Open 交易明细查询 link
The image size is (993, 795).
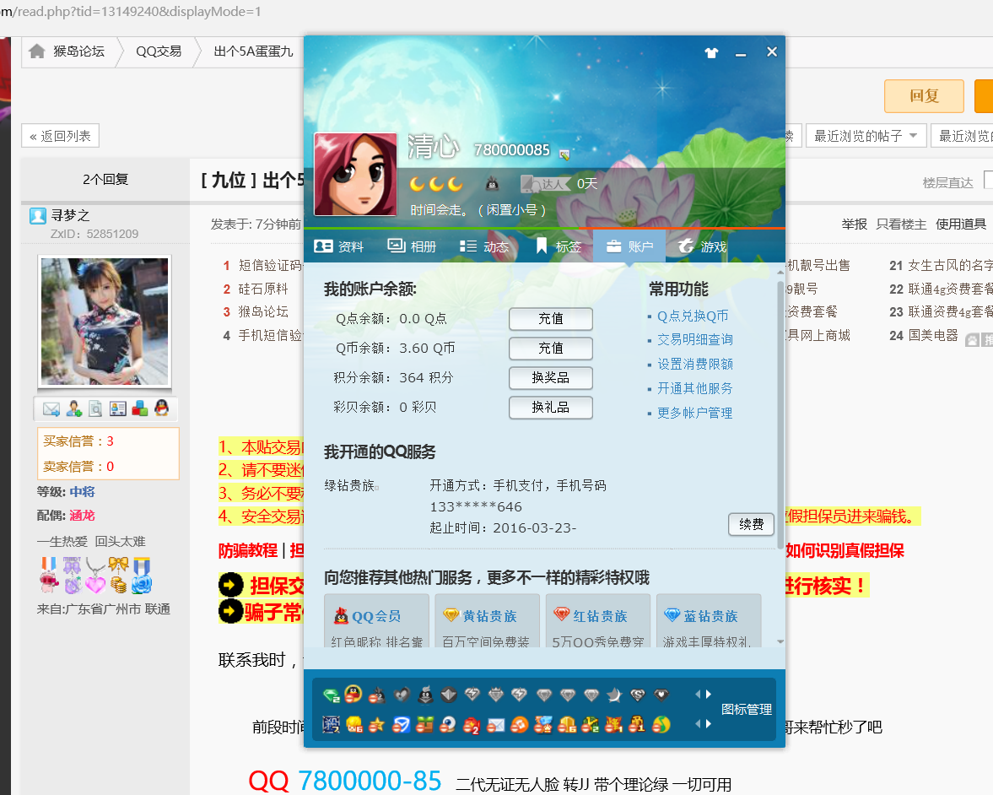[x=694, y=339]
